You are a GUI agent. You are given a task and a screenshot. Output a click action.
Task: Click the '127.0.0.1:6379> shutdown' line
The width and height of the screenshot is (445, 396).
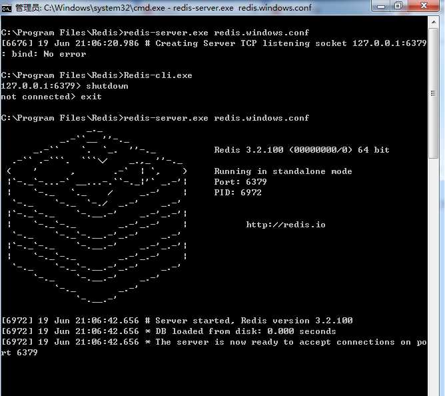(x=65, y=86)
